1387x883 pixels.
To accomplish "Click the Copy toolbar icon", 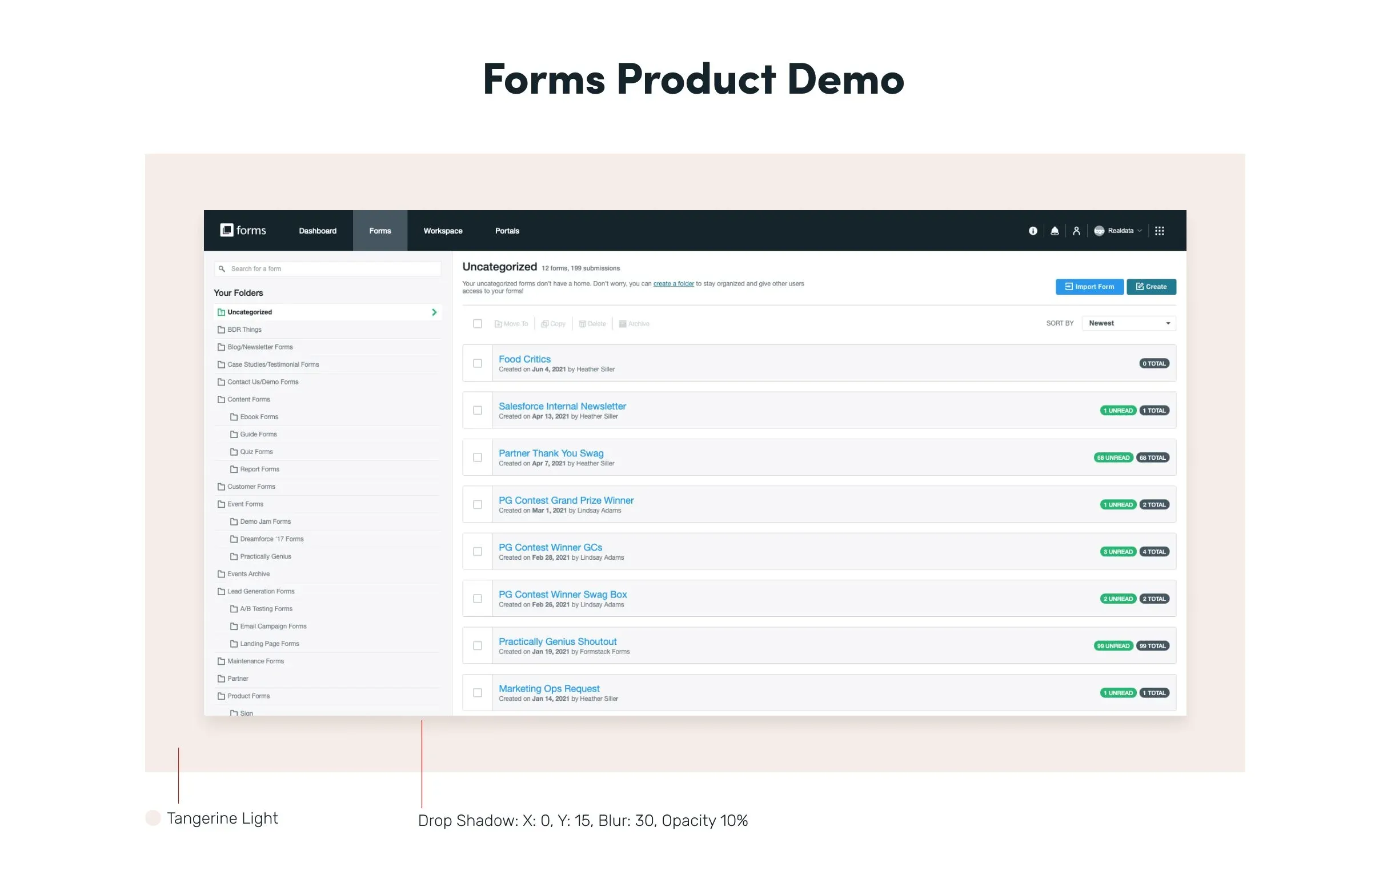I will point(544,324).
